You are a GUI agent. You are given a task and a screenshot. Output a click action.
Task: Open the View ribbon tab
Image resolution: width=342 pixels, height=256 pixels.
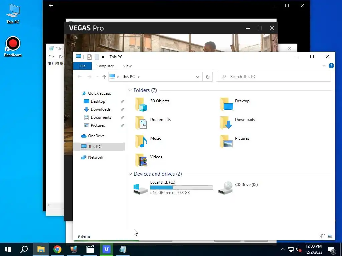[x=127, y=66]
